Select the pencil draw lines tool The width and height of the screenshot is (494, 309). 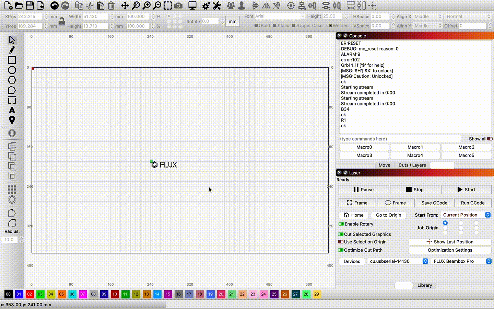pos(12,50)
